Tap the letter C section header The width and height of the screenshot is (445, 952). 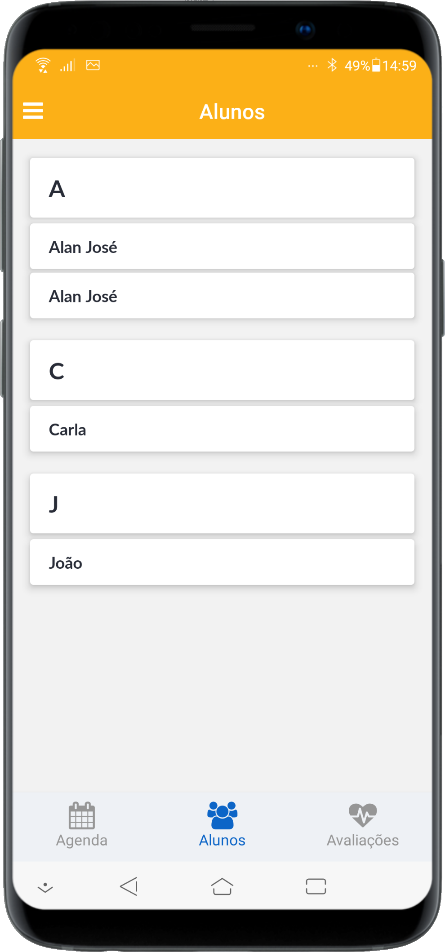coord(222,370)
